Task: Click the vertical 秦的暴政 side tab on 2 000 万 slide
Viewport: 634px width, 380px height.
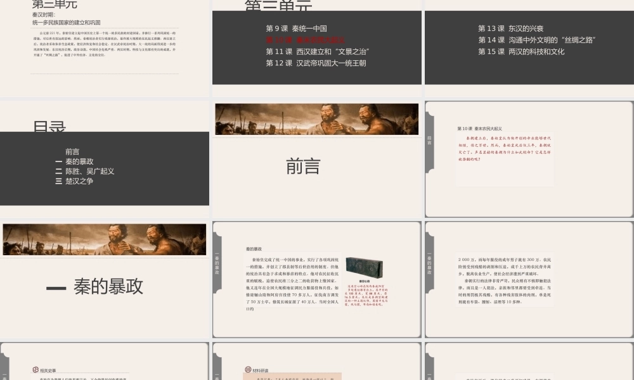Action: 429,263
